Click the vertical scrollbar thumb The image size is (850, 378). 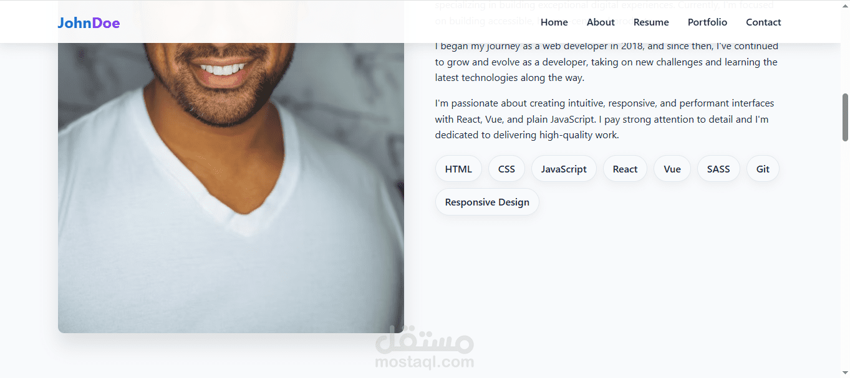(x=845, y=117)
